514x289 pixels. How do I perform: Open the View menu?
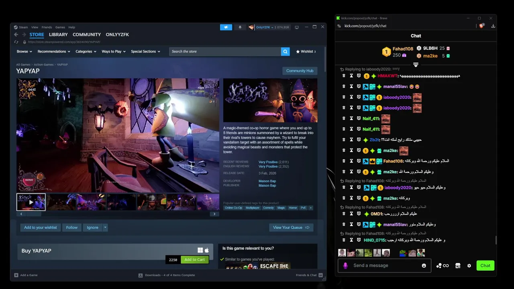[x=35, y=27]
